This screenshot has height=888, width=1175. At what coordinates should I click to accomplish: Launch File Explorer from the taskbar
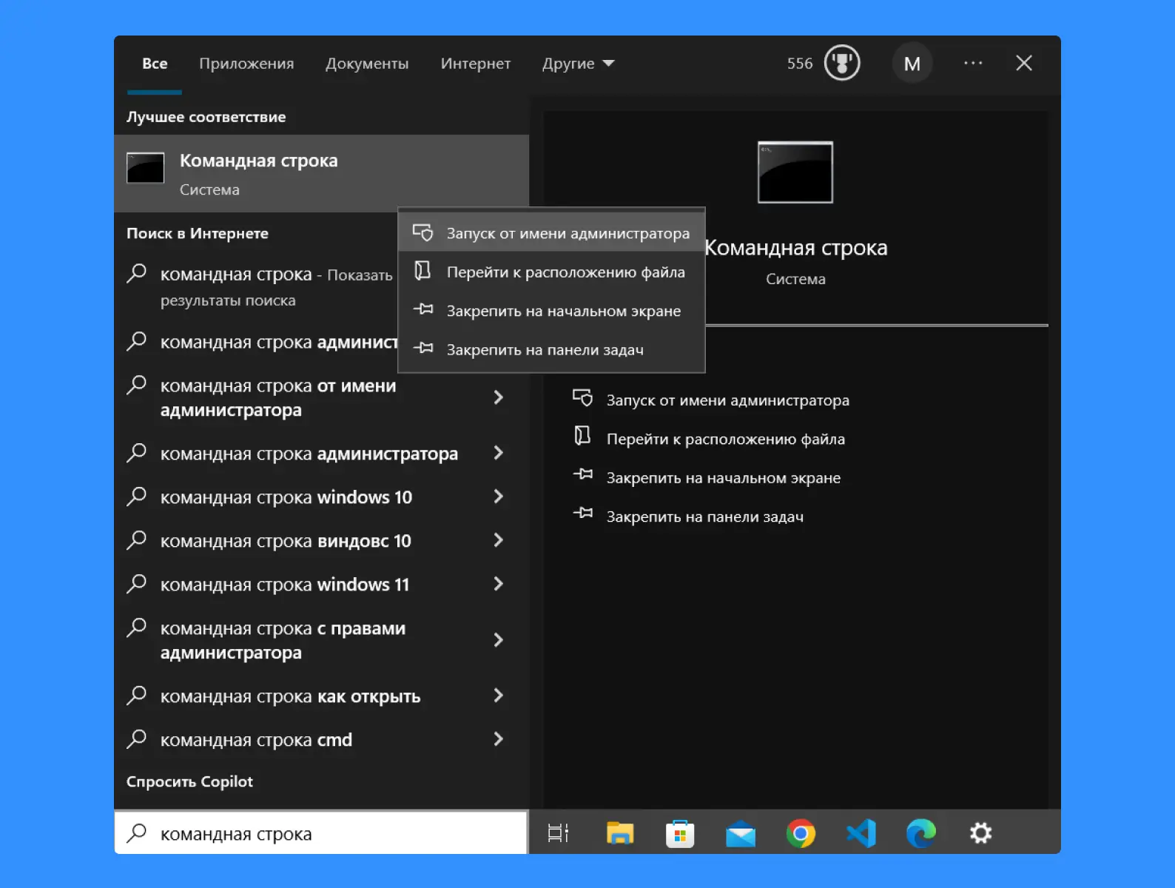click(x=620, y=833)
